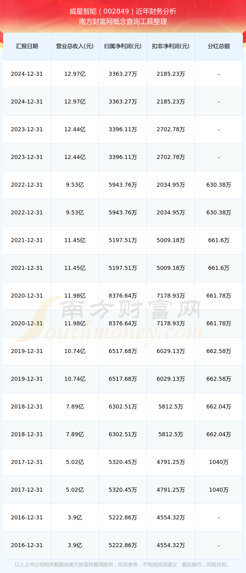This screenshot has height=573, width=246.
Task: Click the 归属净利润(元) column header
Action: point(123,46)
